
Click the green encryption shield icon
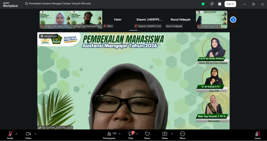pos(203,4)
